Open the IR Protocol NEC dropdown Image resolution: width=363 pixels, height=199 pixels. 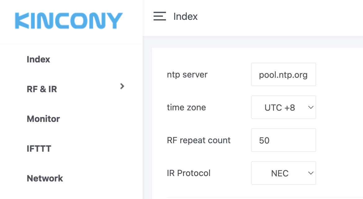280,173
